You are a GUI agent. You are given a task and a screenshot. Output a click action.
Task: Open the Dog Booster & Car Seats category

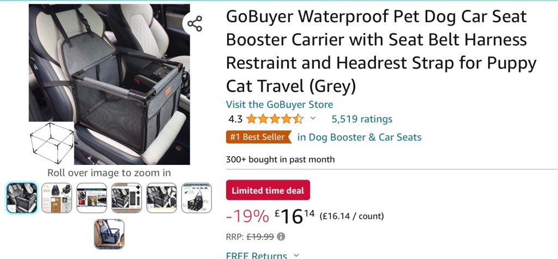click(x=360, y=137)
